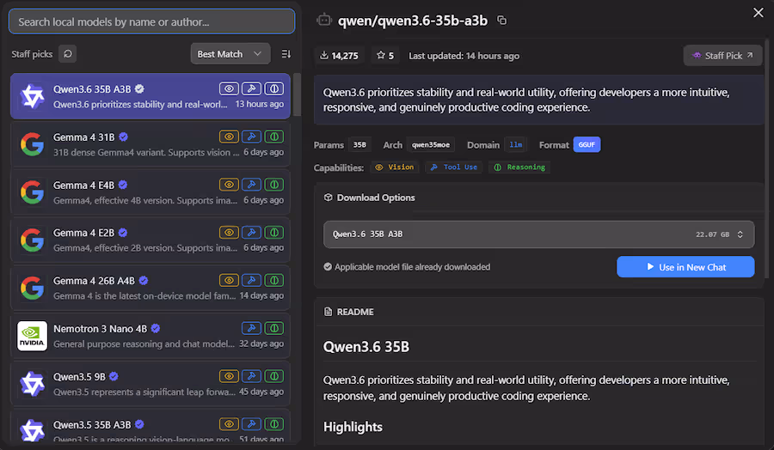Click the llm domain badge

click(516, 144)
